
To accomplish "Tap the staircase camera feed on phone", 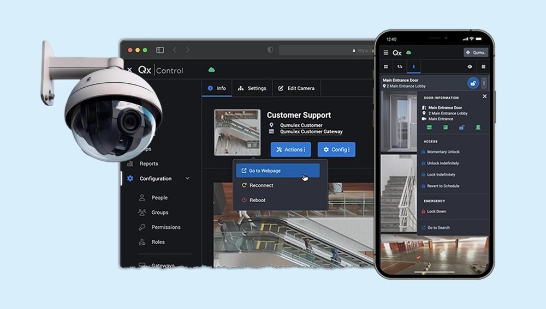I will tap(399, 193).
